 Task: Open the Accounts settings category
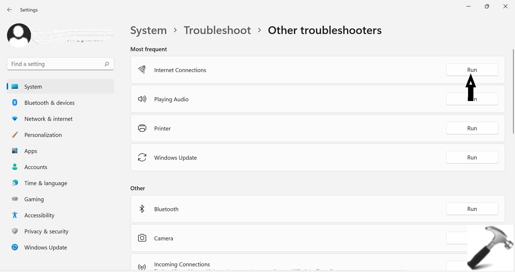tap(36, 167)
